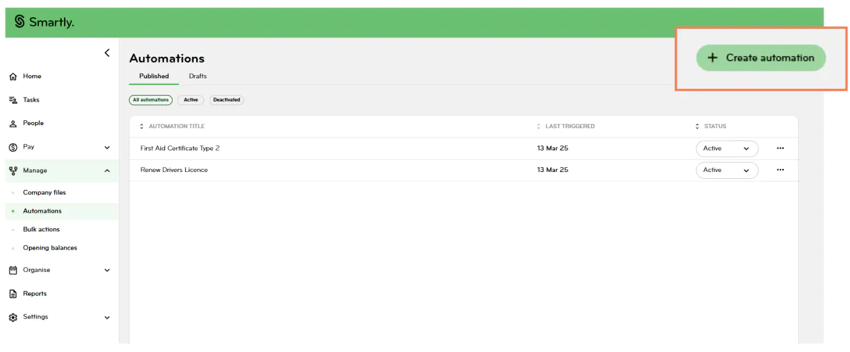
Task: Filter by Active automations chip
Action: coord(191,100)
